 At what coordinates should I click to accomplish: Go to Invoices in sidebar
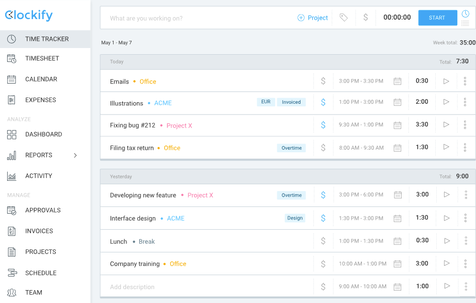tap(39, 231)
